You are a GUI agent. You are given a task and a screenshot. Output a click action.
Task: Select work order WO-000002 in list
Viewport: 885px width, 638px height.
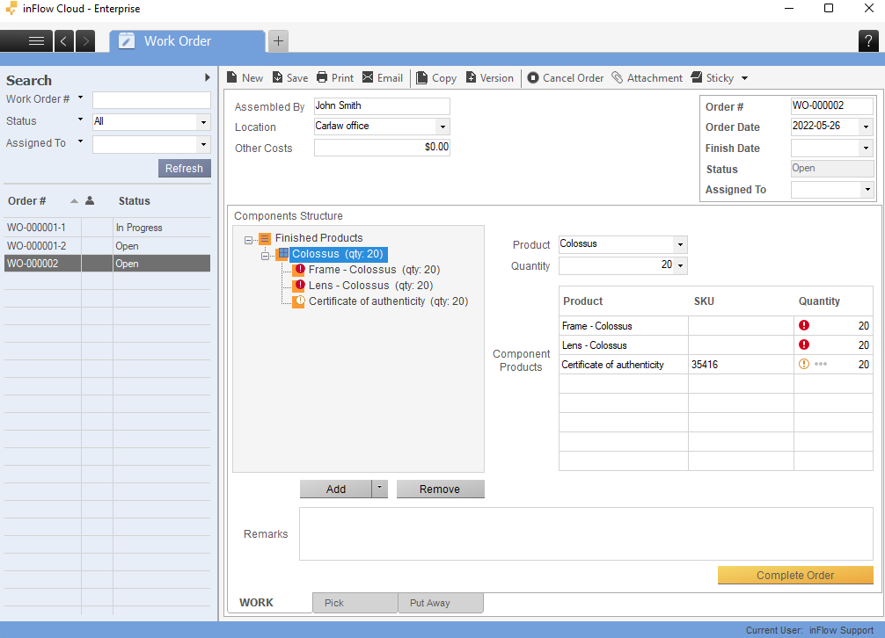pos(107,264)
